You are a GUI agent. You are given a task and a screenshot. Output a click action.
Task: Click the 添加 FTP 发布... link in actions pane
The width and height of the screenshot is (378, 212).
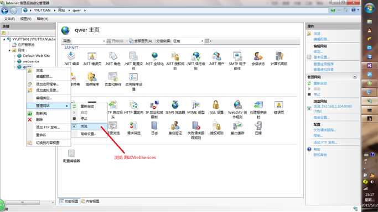coord(325,142)
